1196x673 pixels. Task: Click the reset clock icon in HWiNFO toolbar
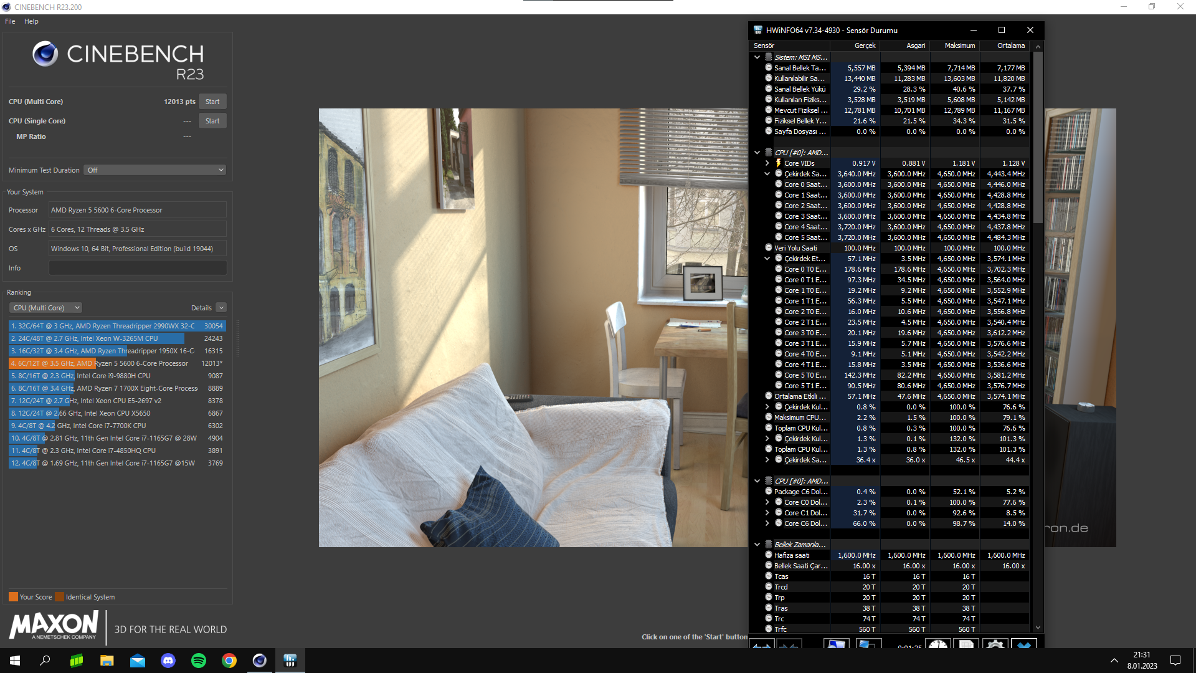pos(937,644)
